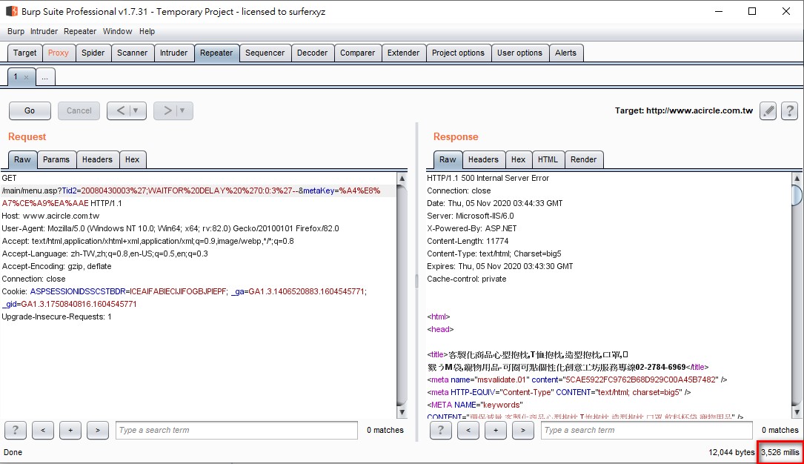Select the Response Raw tab
The image size is (804, 464).
point(448,159)
